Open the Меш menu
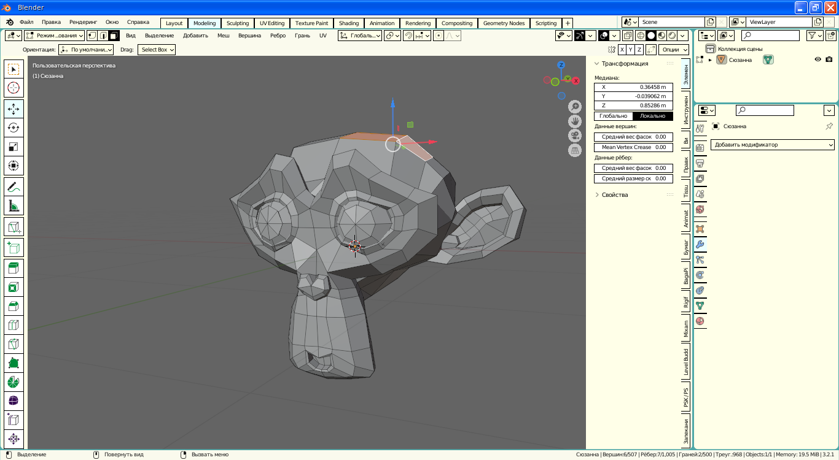This screenshot has height=460, width=839. 224,36
